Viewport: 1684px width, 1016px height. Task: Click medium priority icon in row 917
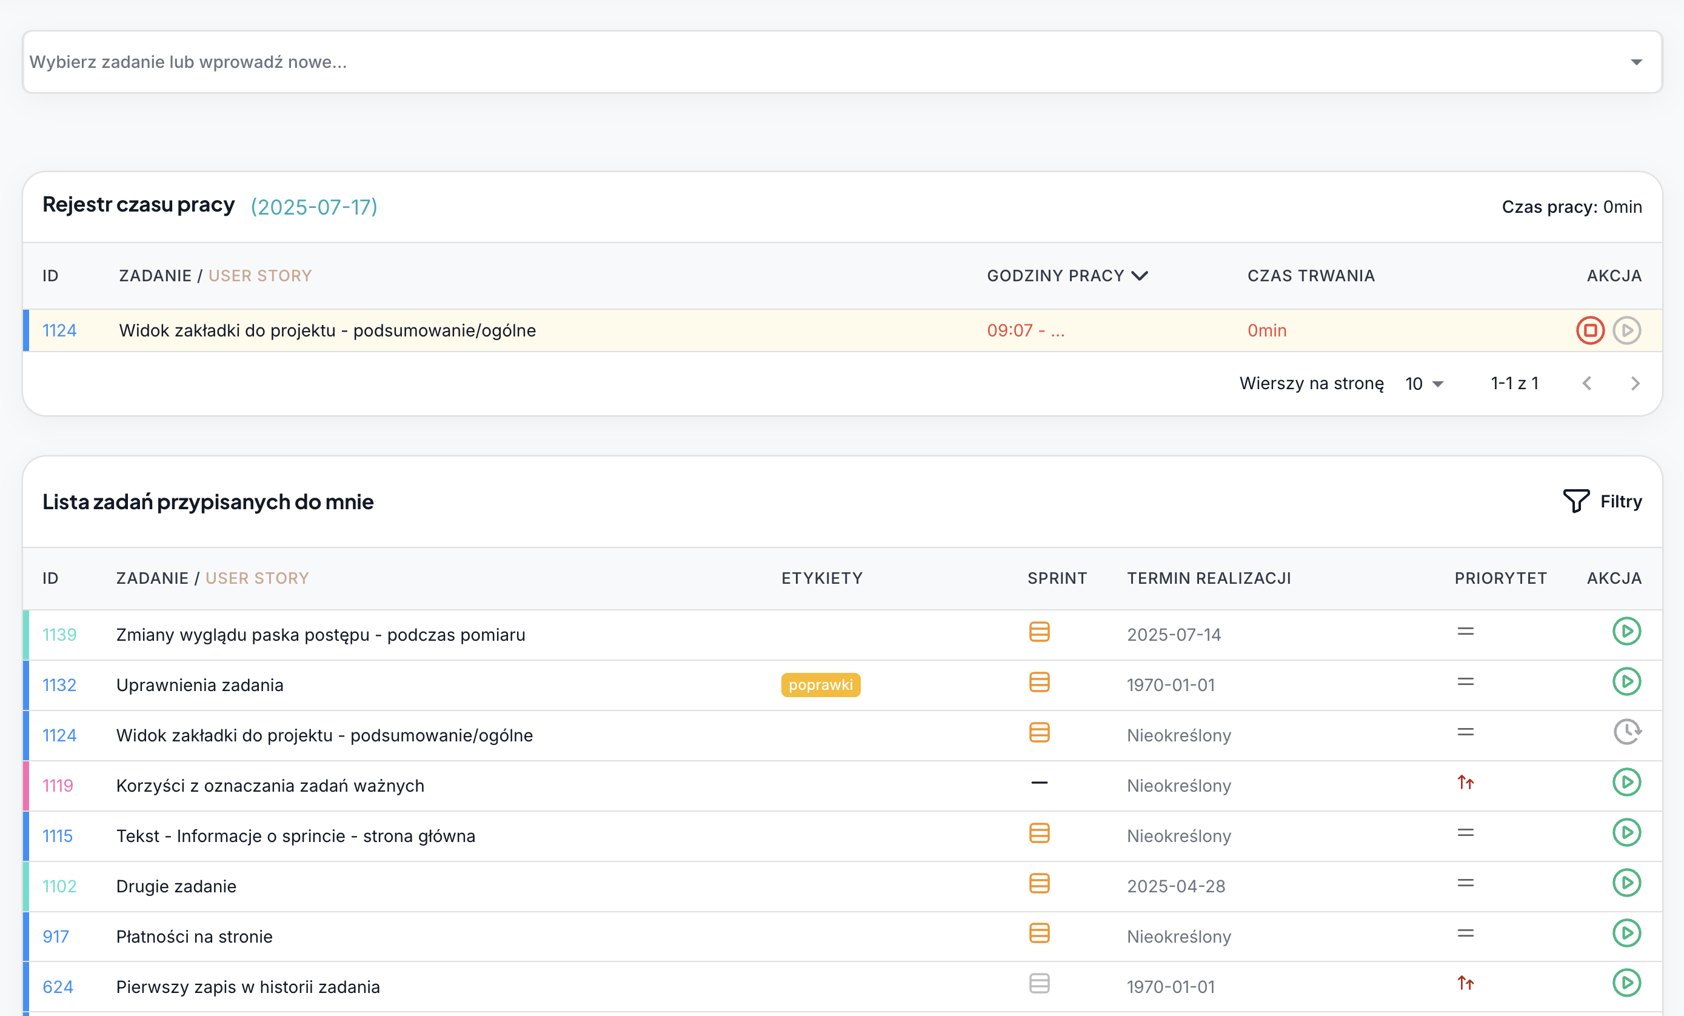click(1465, 934)
